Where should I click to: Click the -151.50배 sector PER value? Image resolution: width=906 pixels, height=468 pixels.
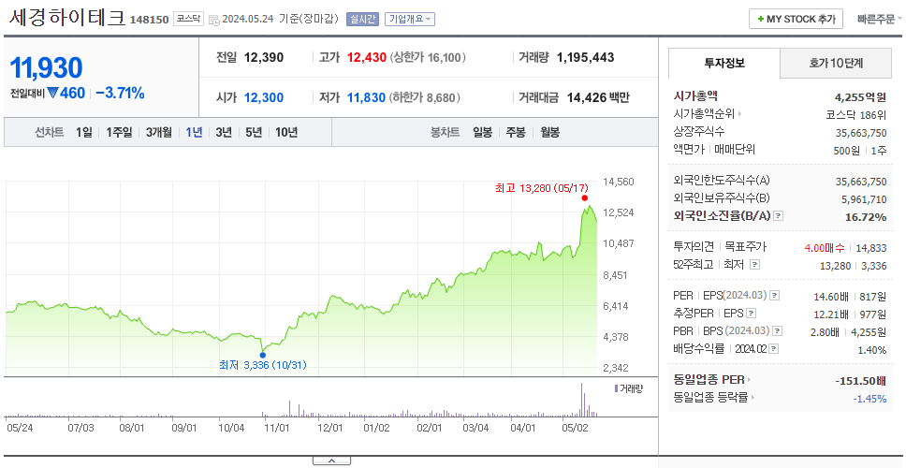[861, 381]
